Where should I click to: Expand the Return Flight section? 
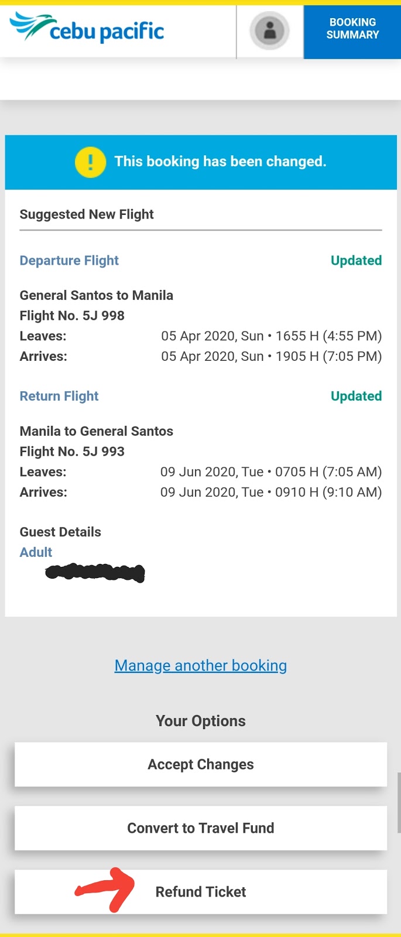pyautogui.click(x=59, y=396)
